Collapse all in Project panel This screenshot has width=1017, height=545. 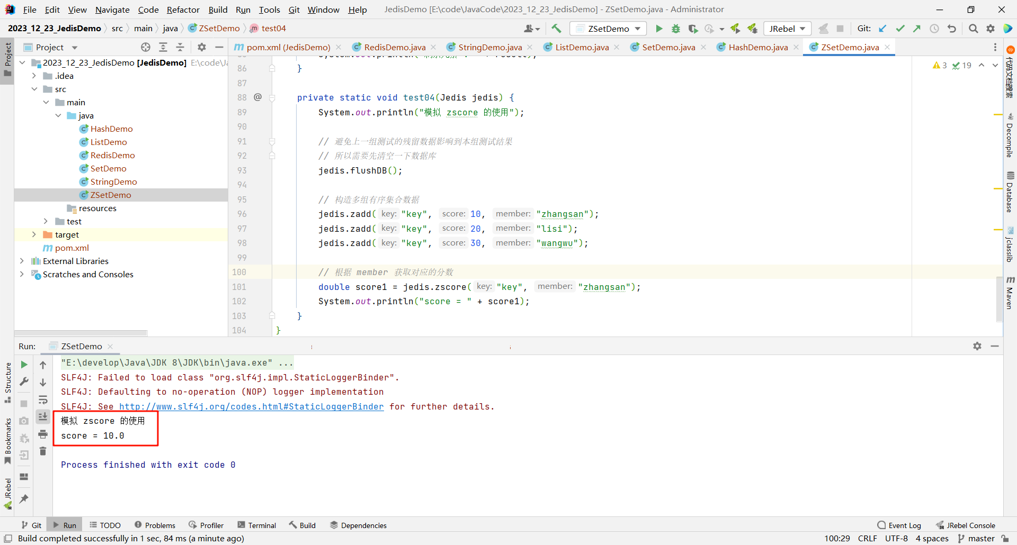tap(180, 47)
